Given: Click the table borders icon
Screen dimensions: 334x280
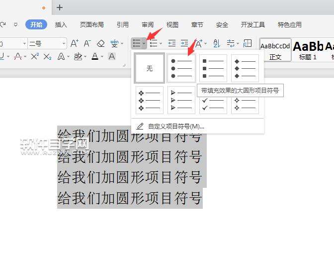Looking at the screenshot, I should pos(248,43).
